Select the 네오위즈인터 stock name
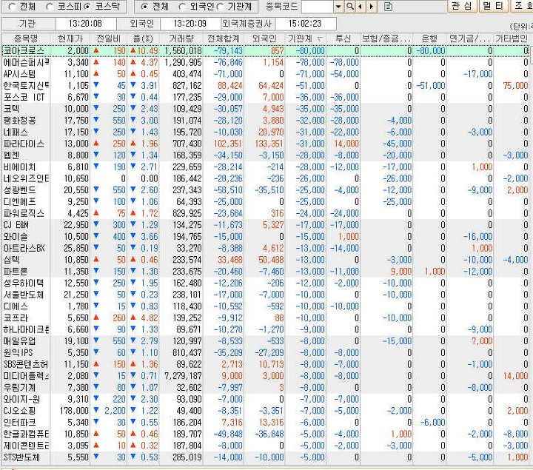The image size is (533, 470). coord(26,178)
